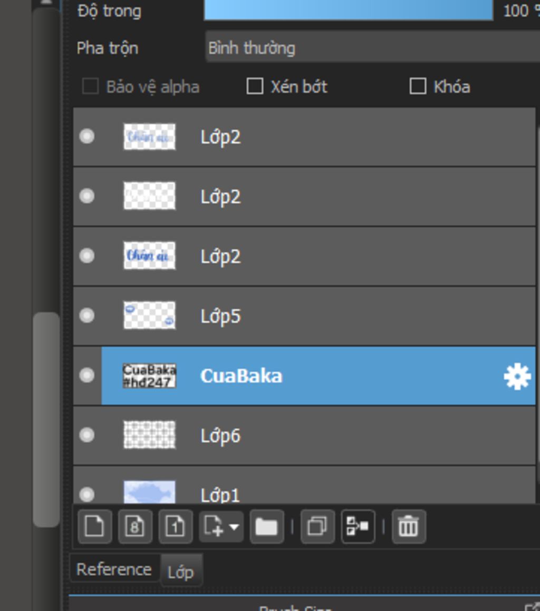Check the Khóa lock checkbox
The width and height of the screenshot is (540, 611).
pos(418,86)
